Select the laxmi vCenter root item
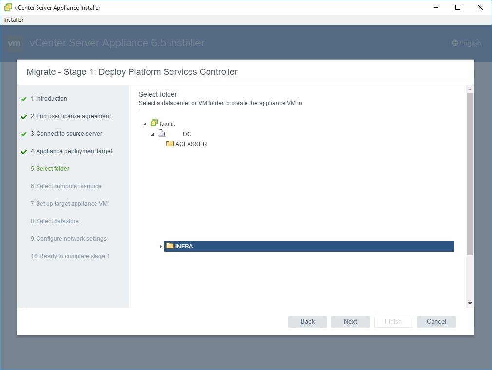This screenshot has width=492, height=370. [x=167, y=124]
